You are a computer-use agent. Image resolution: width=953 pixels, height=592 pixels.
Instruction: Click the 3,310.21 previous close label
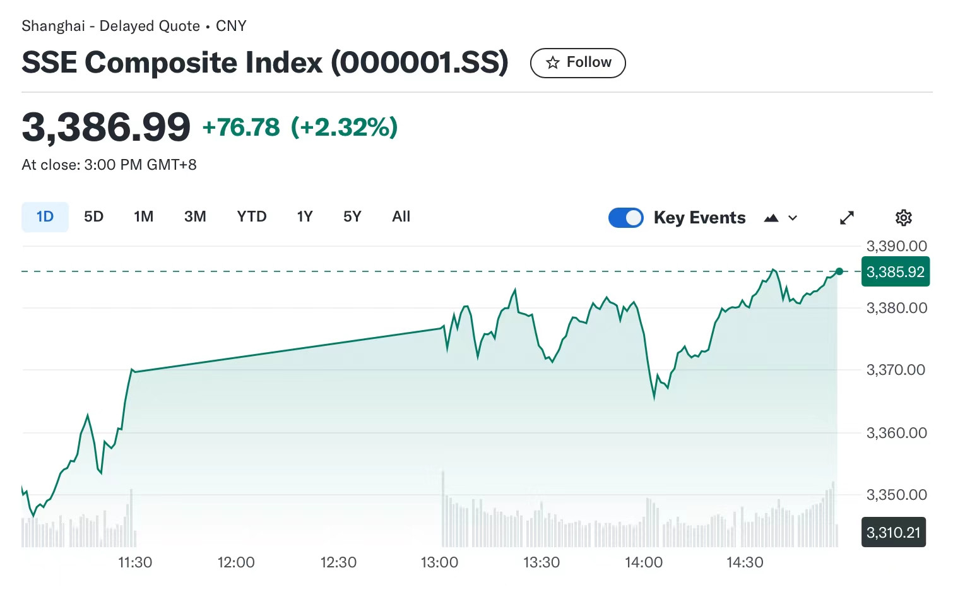pyautogui.click(x=894, y=532)
